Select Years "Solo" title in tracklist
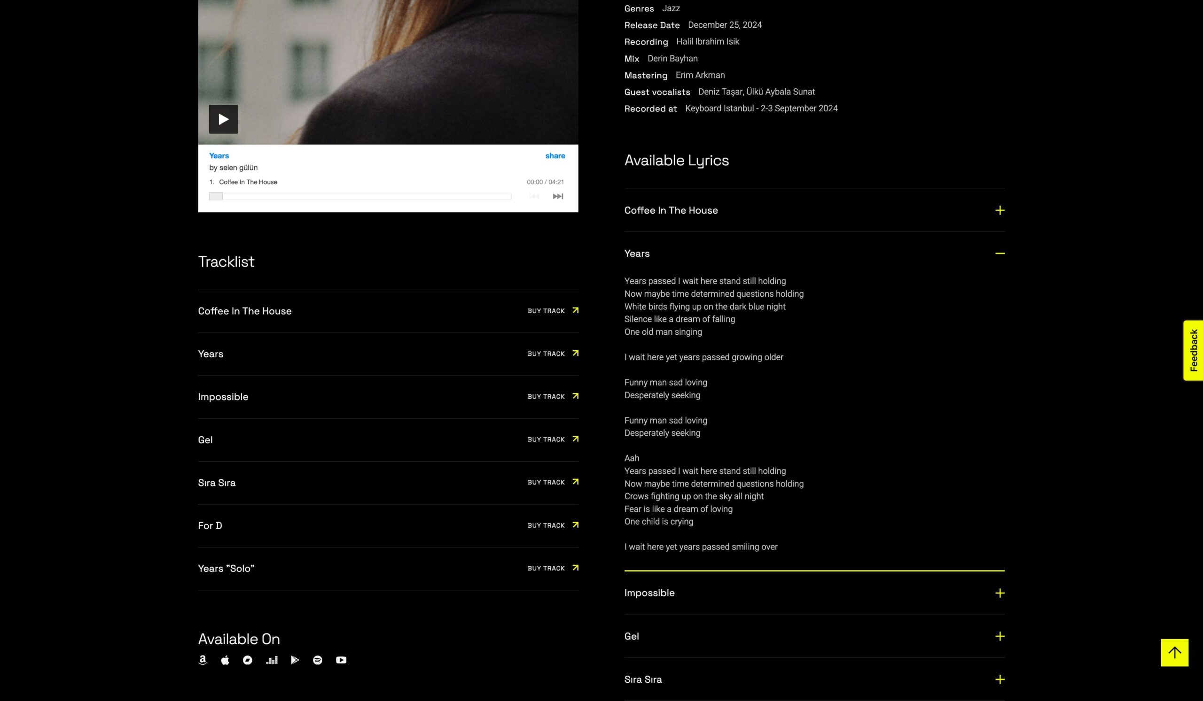Viewport: 1203px width, 701px height. pos(226,569)
